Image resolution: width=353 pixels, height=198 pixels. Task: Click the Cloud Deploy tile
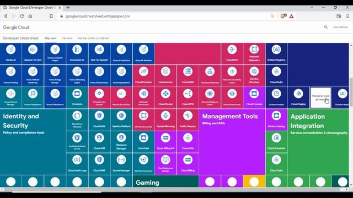298,98
